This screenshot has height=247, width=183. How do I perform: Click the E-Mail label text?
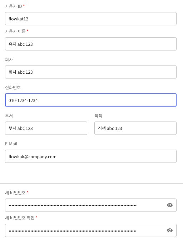[11, 144]
